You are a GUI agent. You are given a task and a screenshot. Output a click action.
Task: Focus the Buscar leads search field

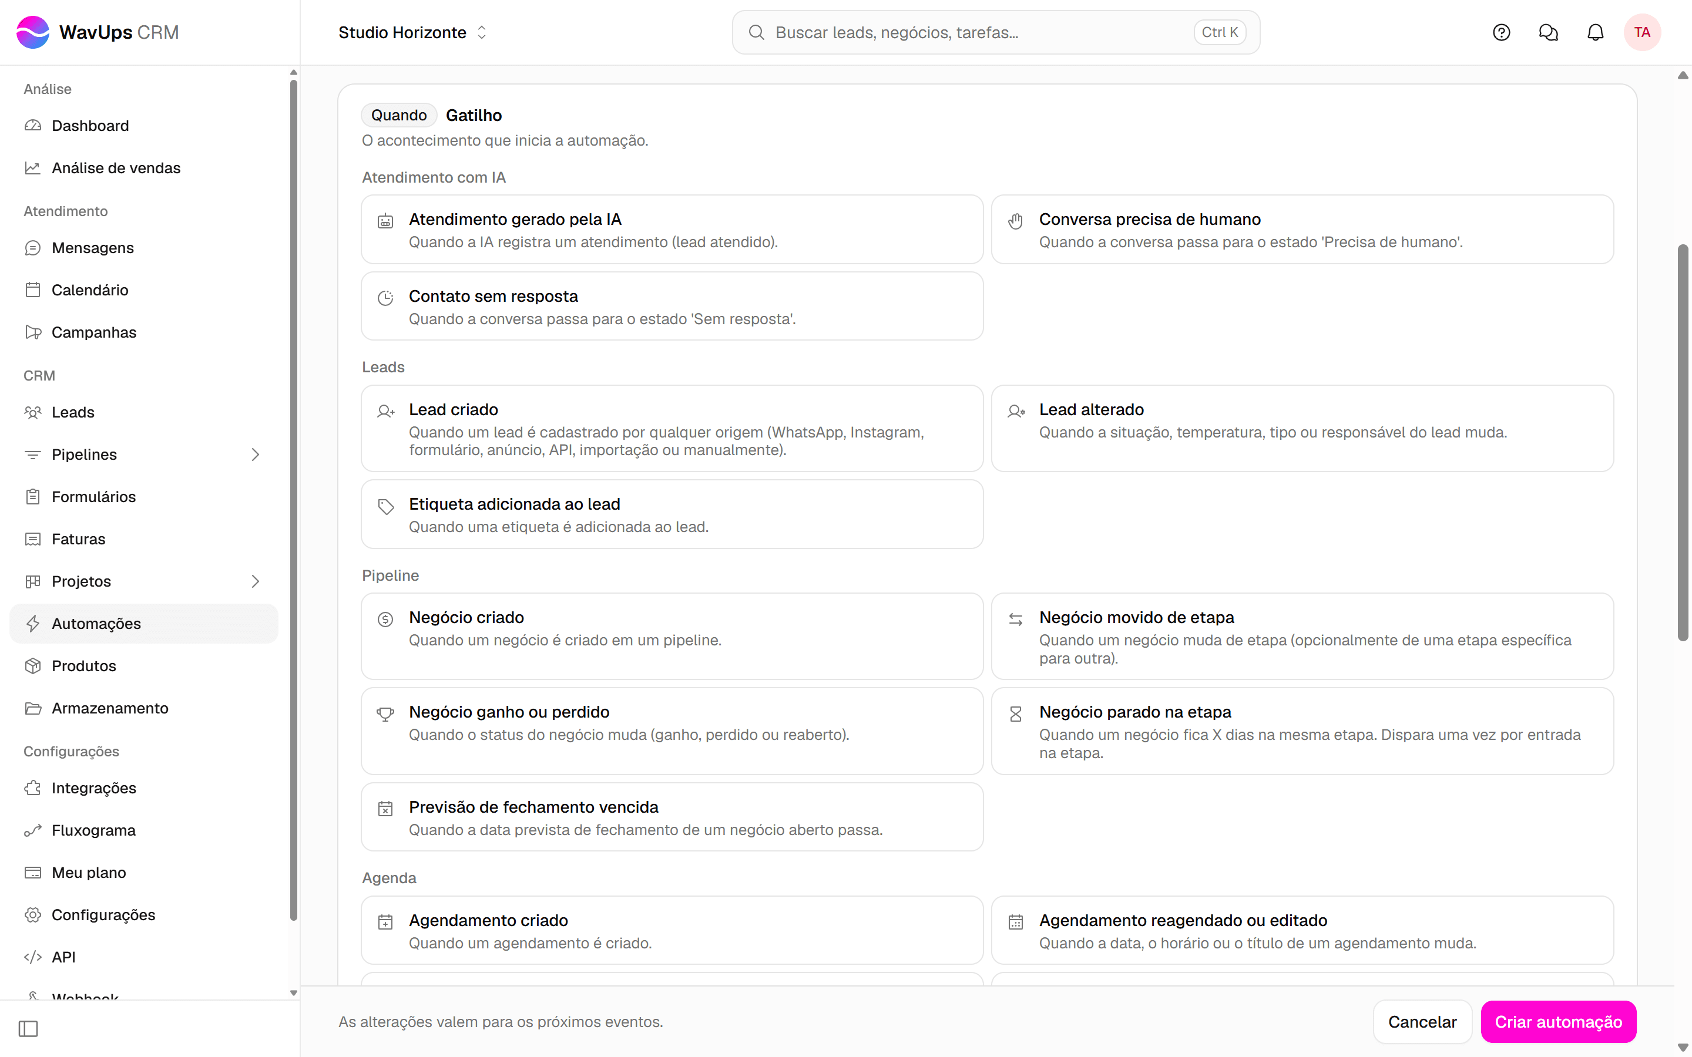[996, 32]
